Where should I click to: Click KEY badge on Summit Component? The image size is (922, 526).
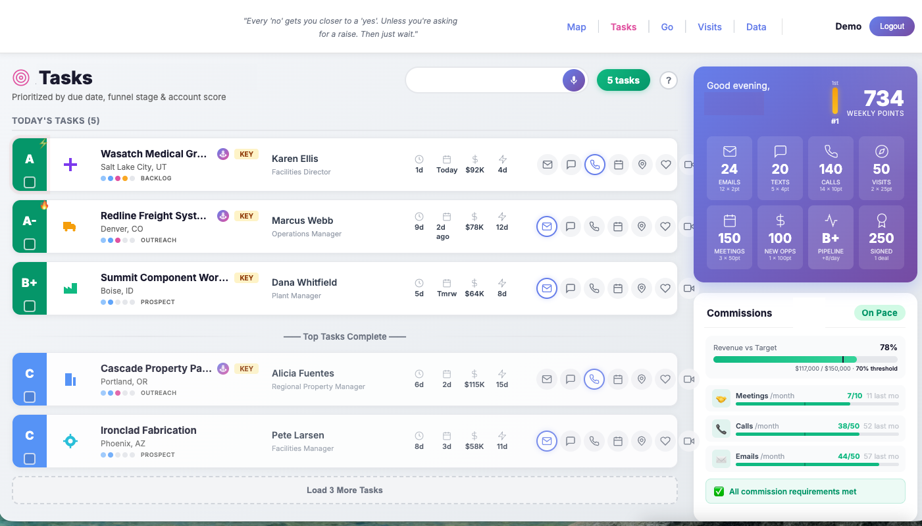[246, 278]
